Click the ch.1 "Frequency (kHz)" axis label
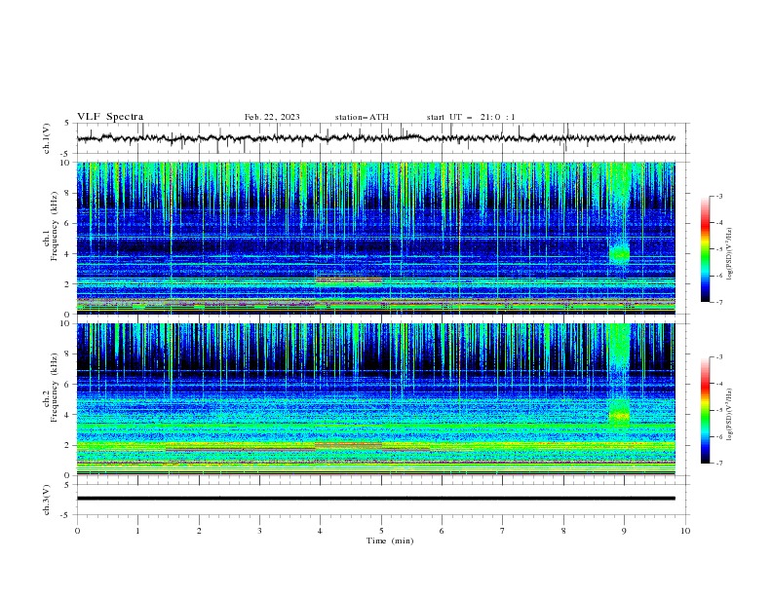 click(54, 227)
